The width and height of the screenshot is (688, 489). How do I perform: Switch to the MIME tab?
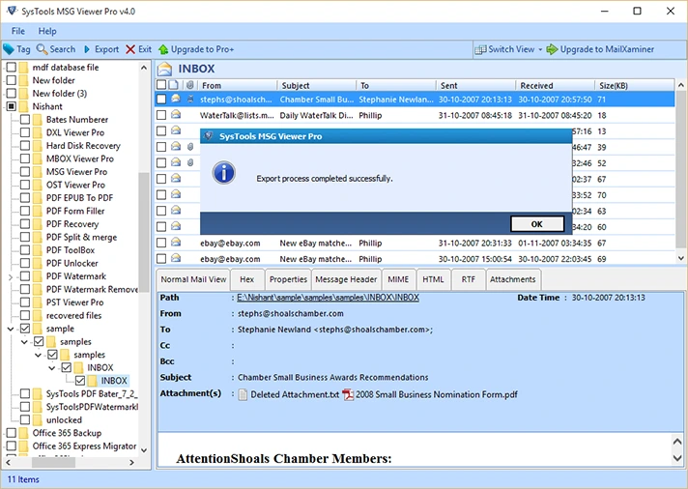tap(398, 279)
